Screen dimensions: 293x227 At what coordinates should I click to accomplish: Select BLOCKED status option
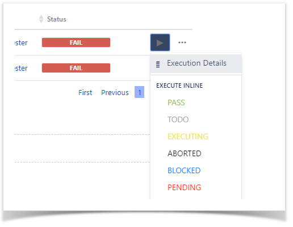click(x=184, y=170)
